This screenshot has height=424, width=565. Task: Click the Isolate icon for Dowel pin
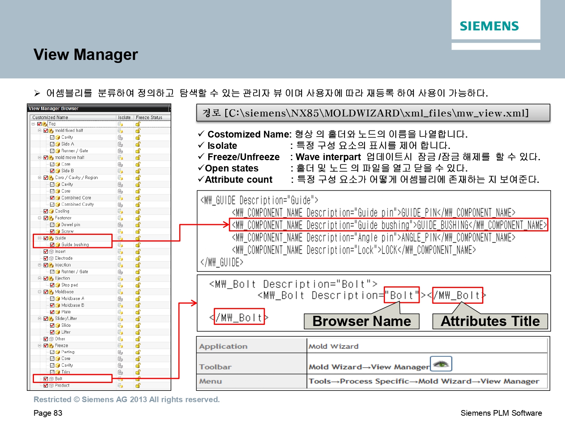click(120, 225)
